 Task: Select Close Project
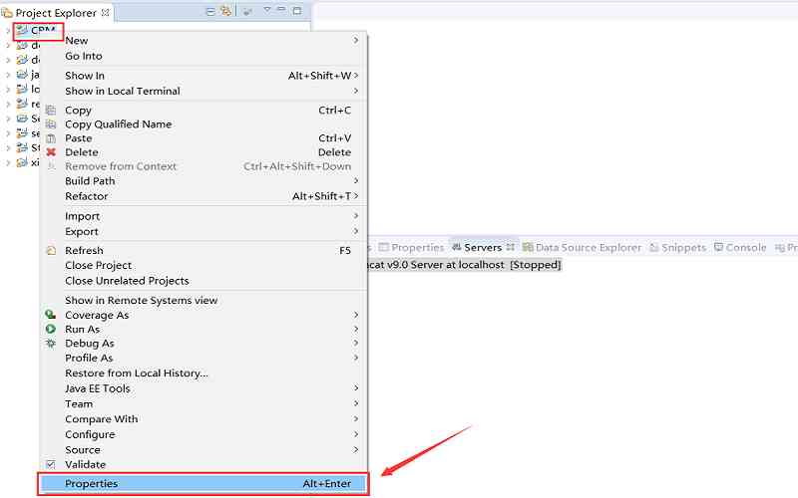point(203,265)
